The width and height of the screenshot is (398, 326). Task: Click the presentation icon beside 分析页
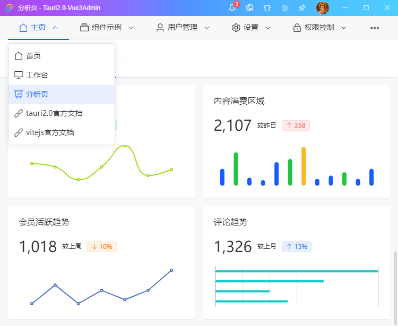[19, 94]
